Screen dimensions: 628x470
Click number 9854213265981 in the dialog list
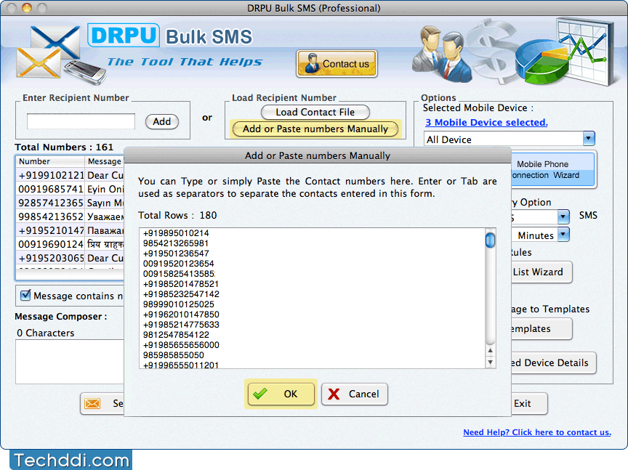pyautogui.click(x=175, y=243)
